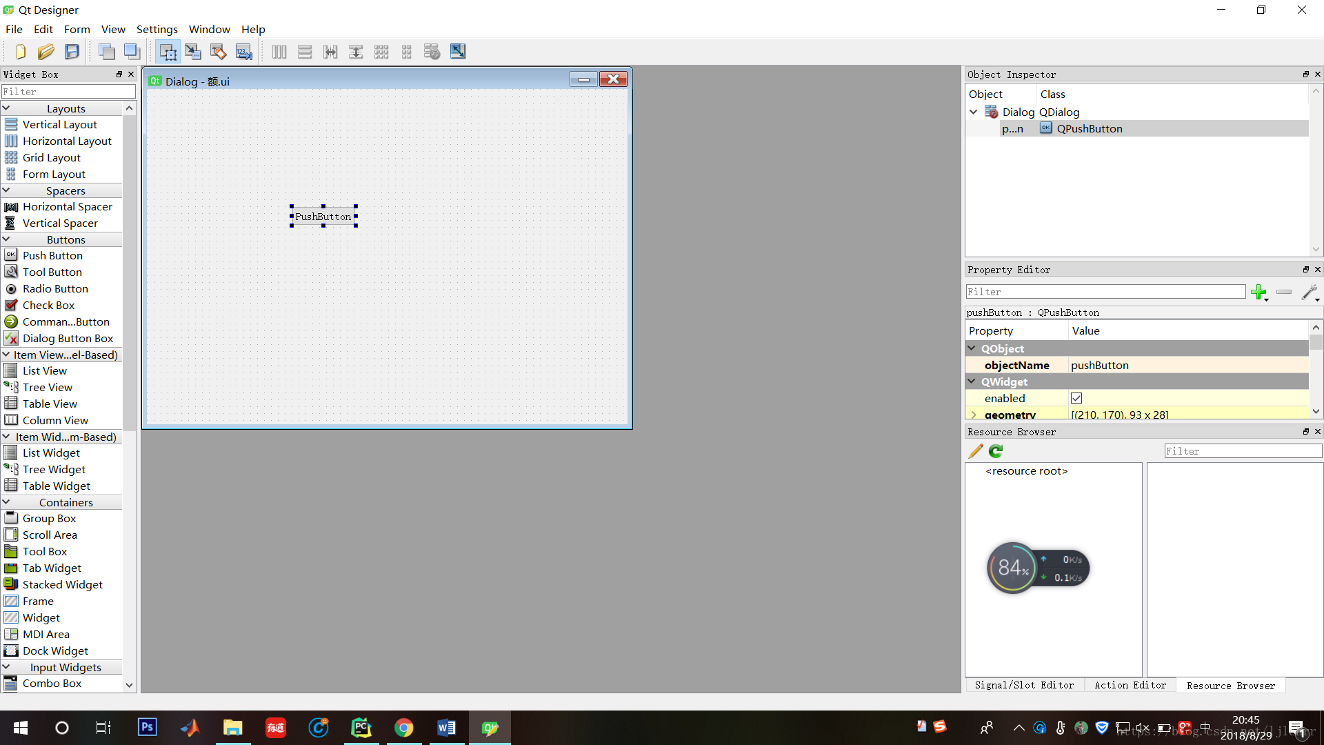Click the Open Form folder icon
This screenshot has width=1324, height=745.
pos(46,52)
